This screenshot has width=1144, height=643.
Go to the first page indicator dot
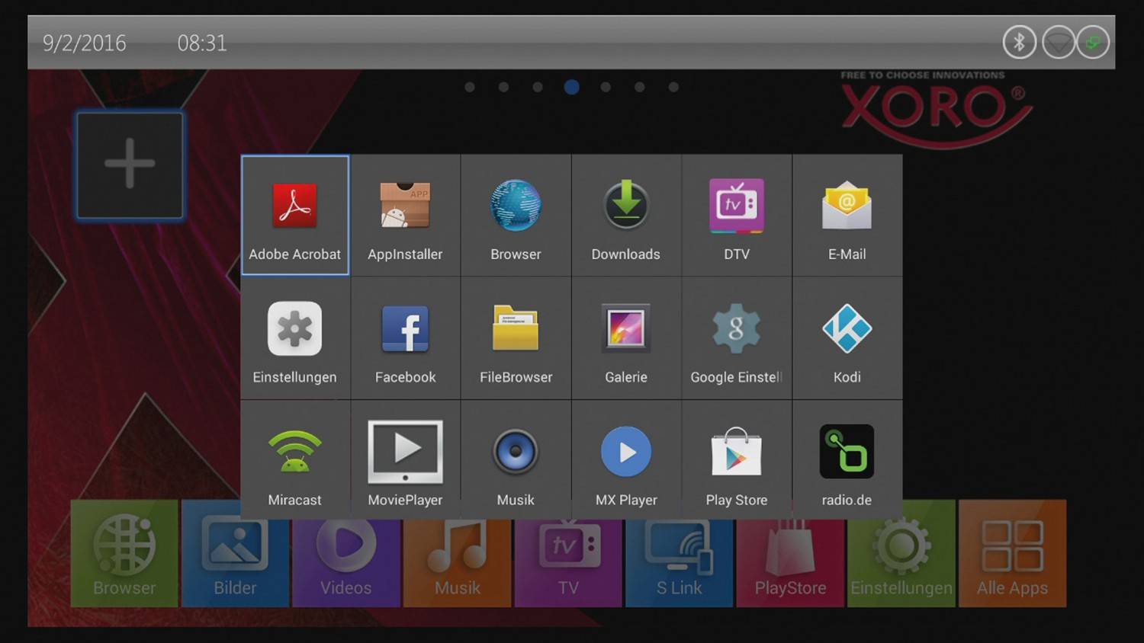[470, 87]
